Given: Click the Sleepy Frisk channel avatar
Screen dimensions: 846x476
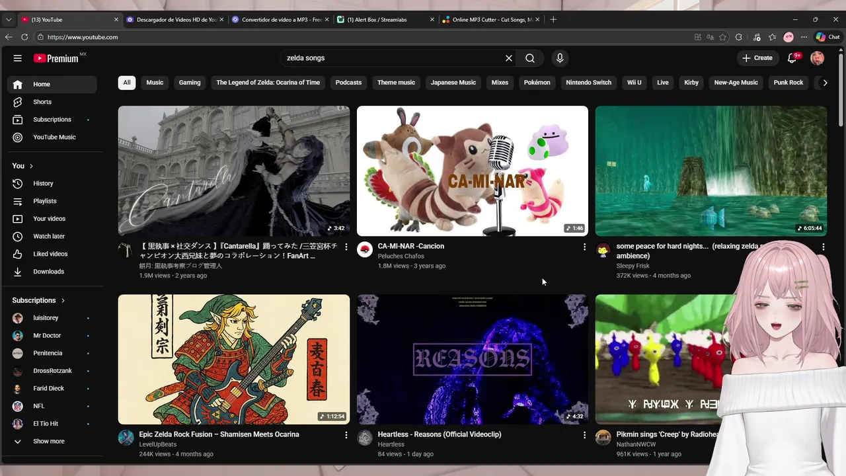Looking at the screenshot, I should point(603,249).
